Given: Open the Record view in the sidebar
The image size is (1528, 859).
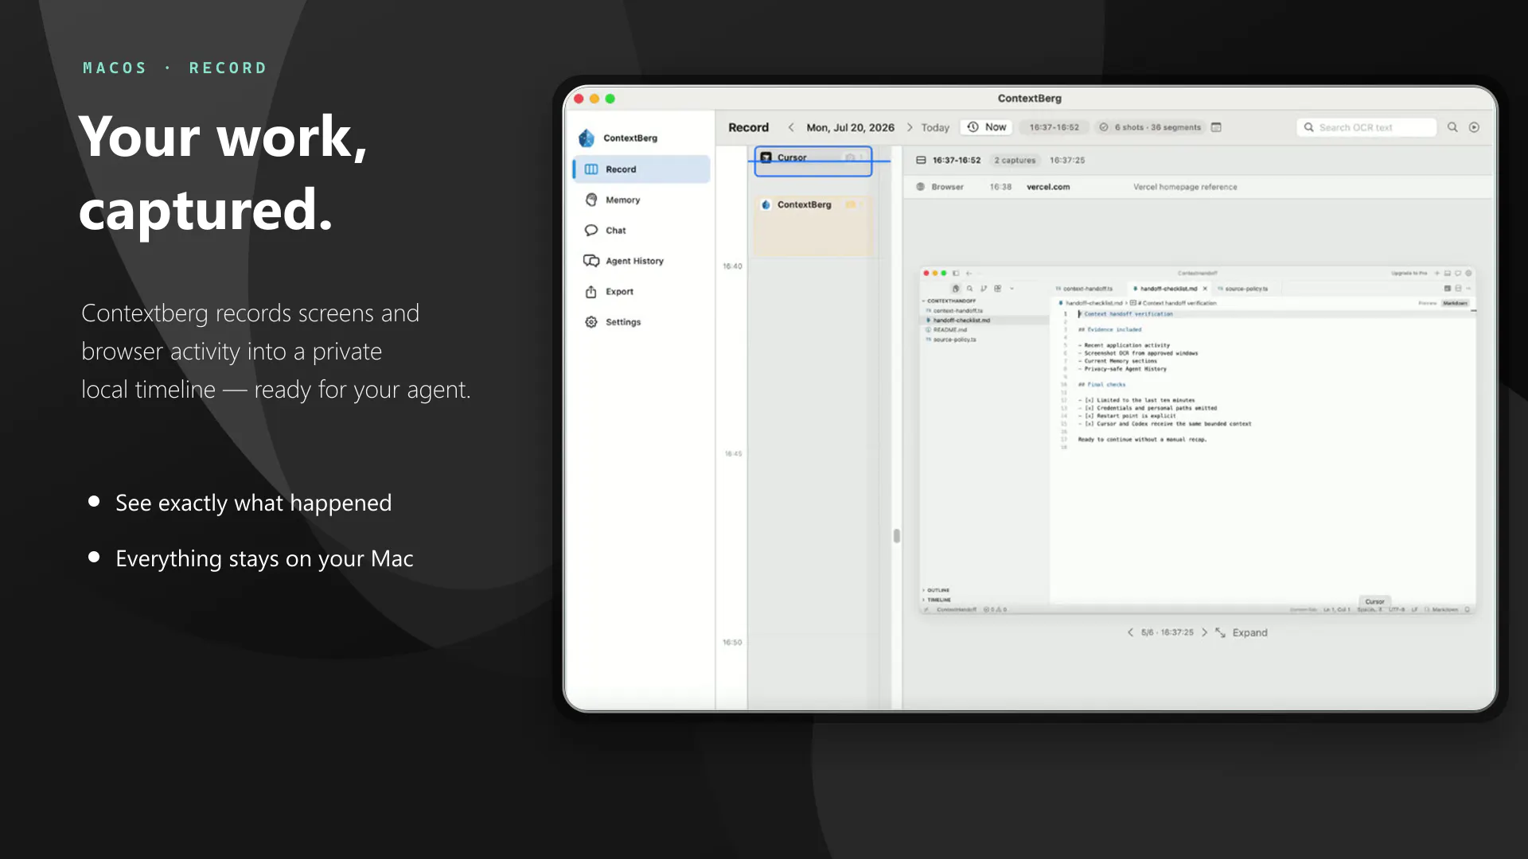Looking at the screenshot, I should click(641, 169).
